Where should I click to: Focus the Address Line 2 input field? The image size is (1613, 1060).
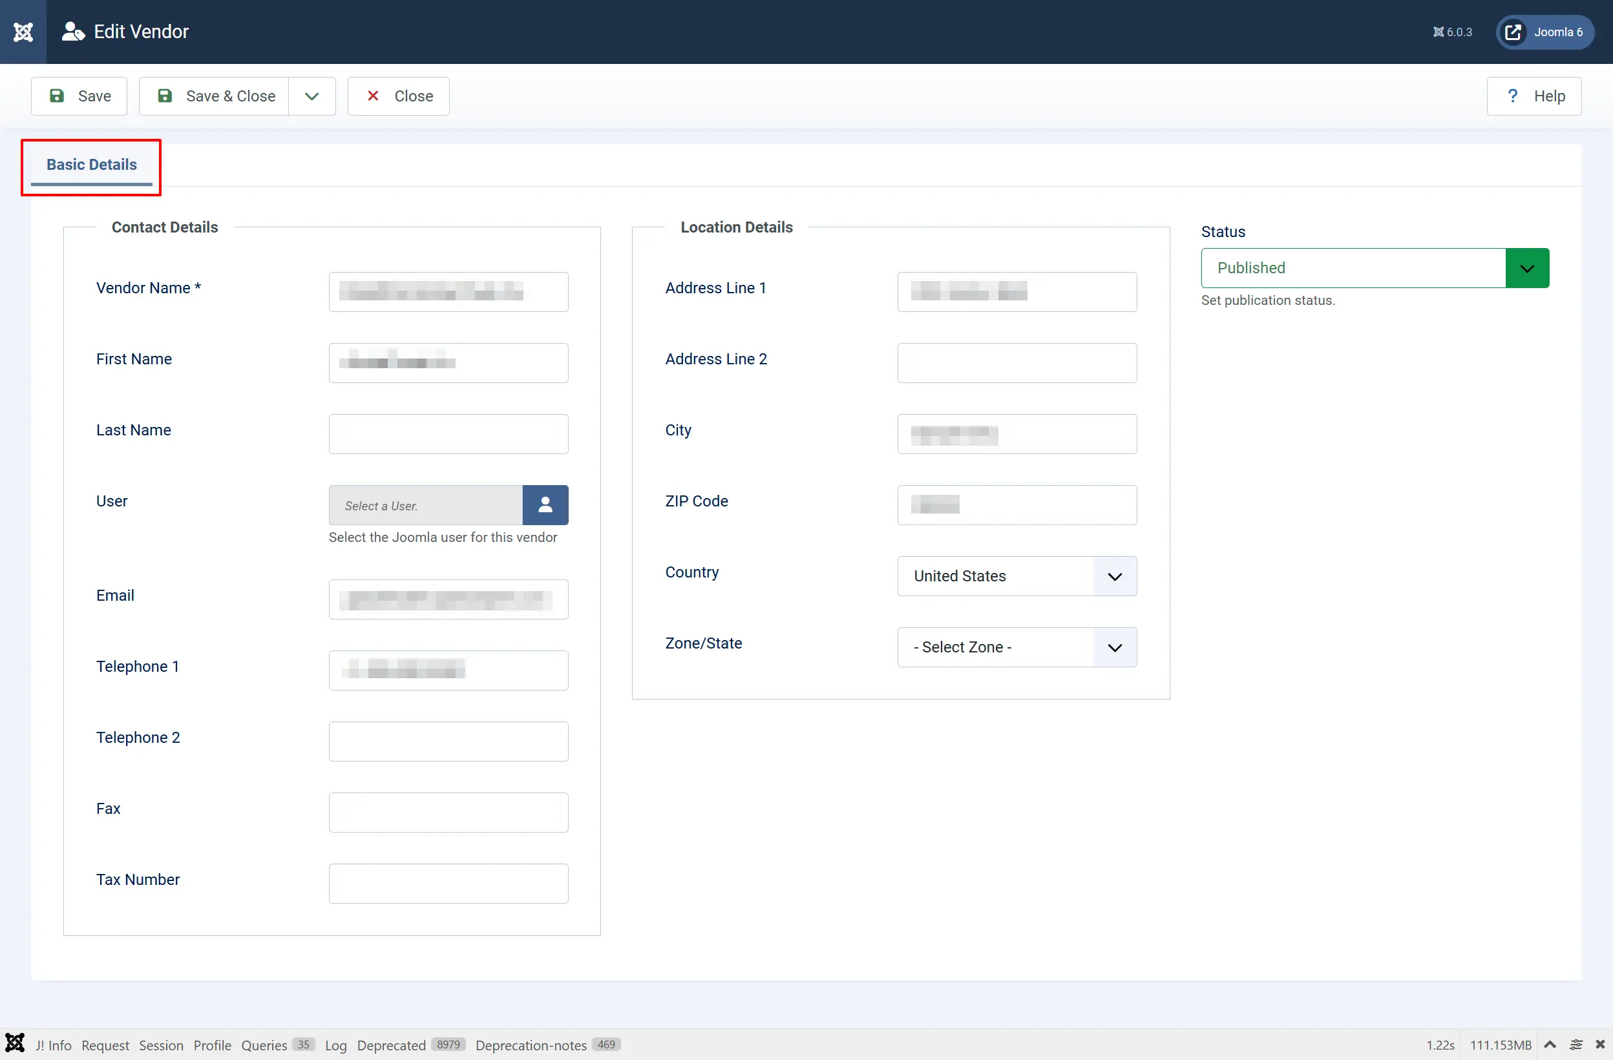[1017, 363]
